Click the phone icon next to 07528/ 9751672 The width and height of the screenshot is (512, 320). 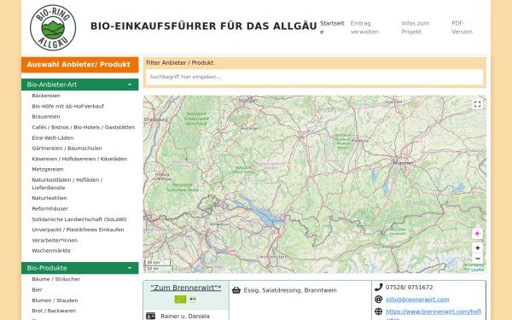pyautogui.click(x=378, y=288)
